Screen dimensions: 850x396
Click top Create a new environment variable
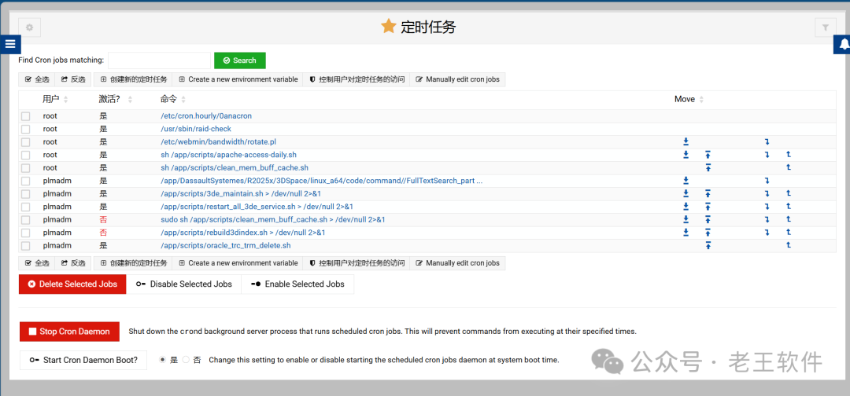pos(238,79)
